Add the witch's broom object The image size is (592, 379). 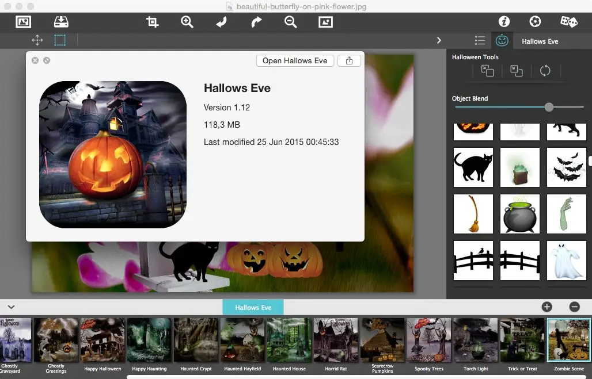(473, 214)
